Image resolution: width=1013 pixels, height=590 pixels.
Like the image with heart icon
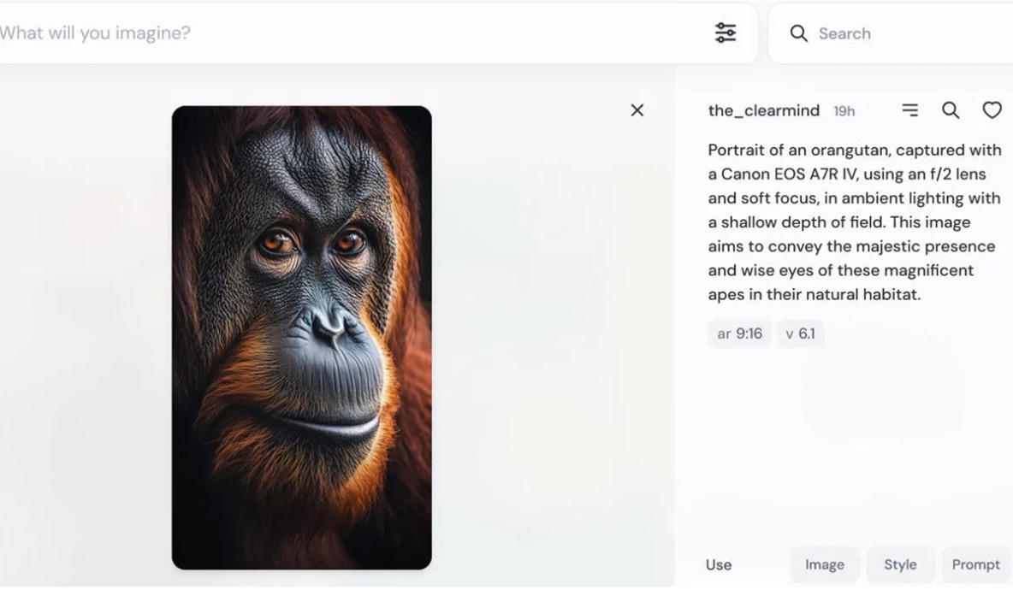pyautogui.click(x=992, y=110)
